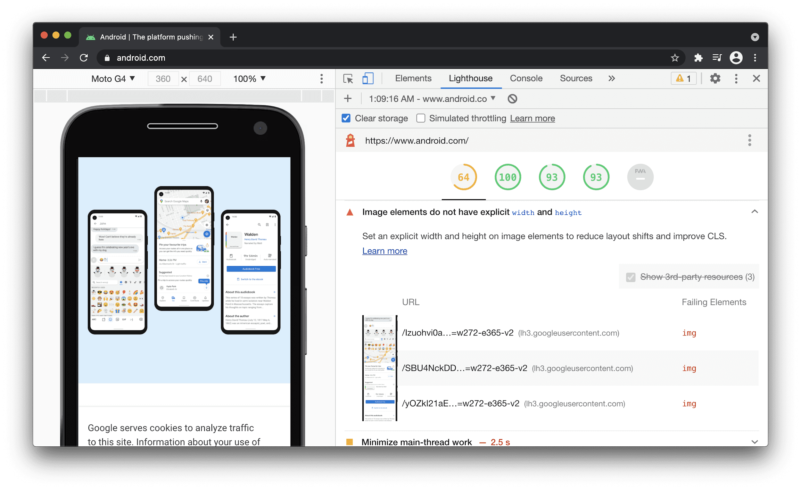Click the accessibility score 100 circle
Viewport: 801px width, 490px height.
tap(506, 176)
